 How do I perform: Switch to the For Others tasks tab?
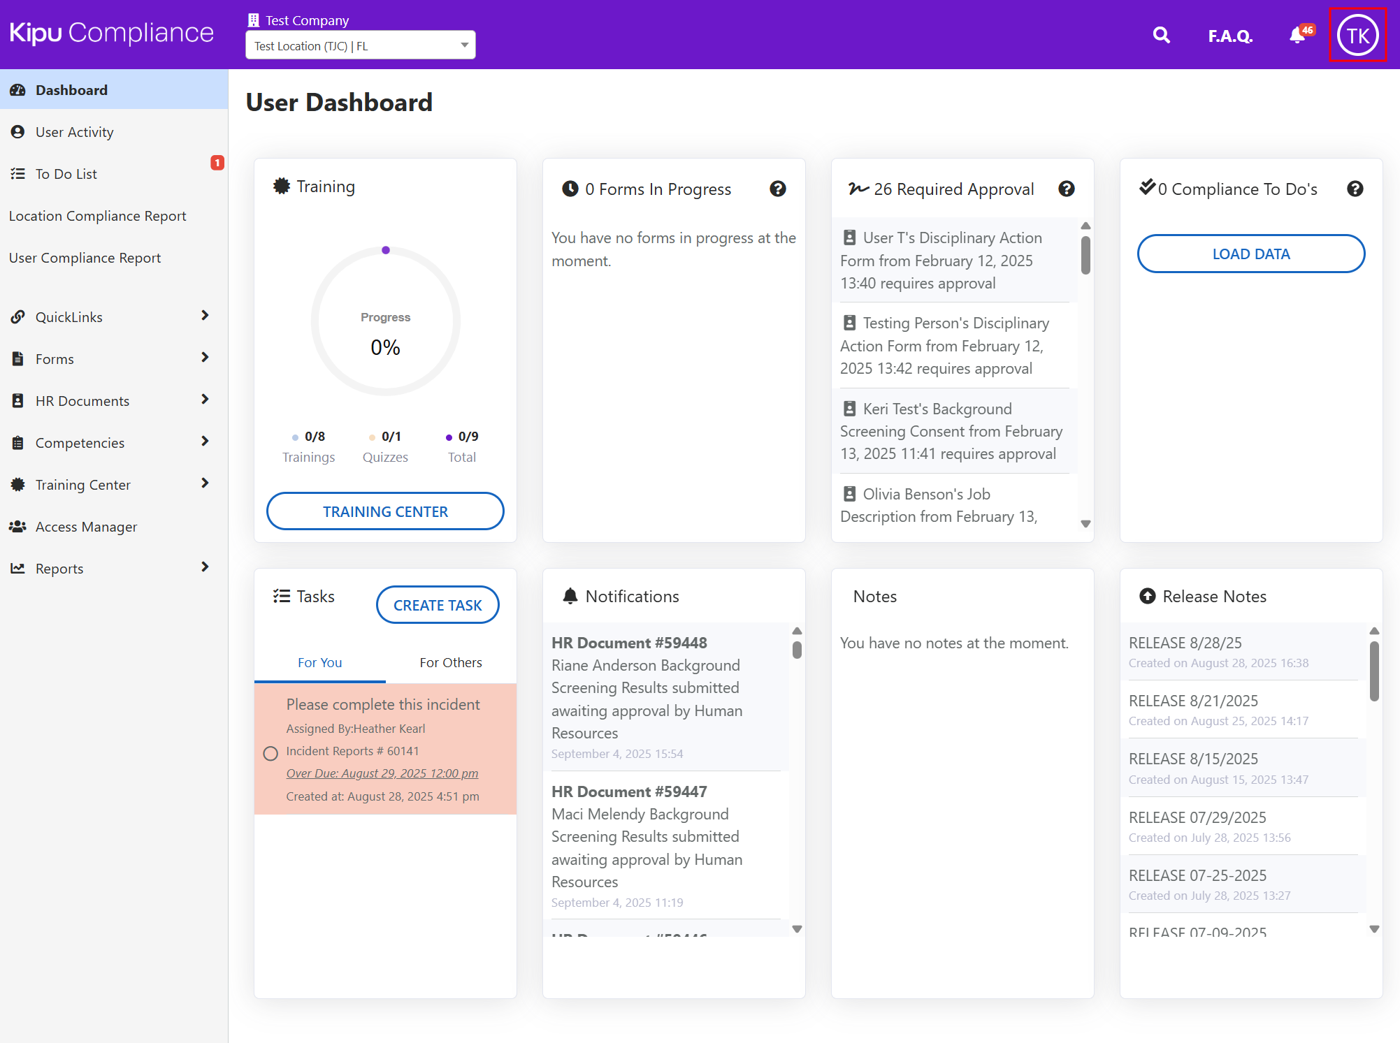pyautogui.click(x=450, y=662)
